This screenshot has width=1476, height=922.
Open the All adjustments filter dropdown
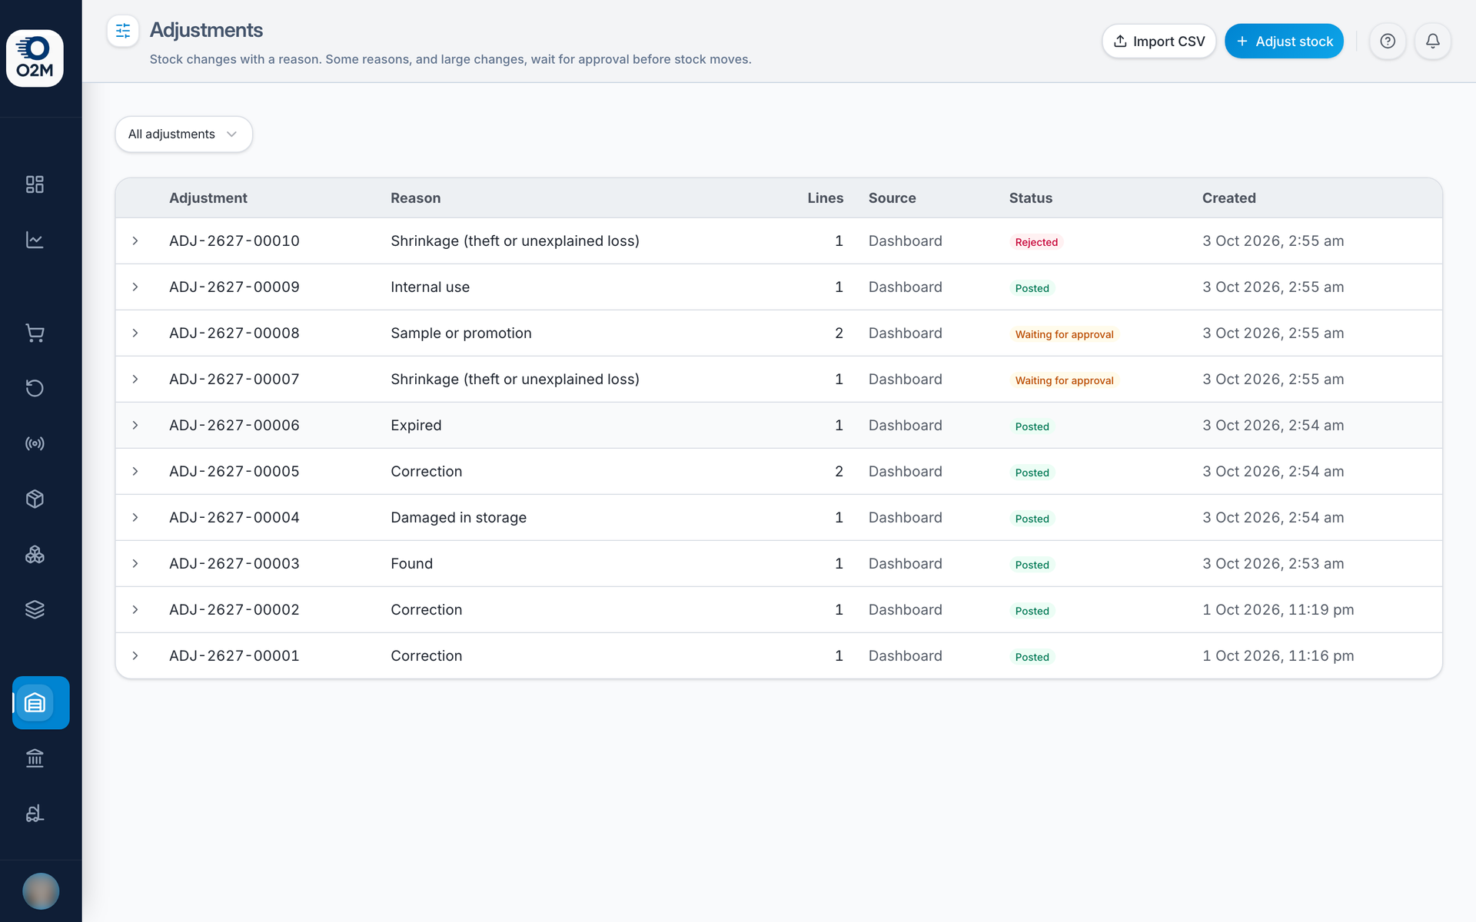click(x=184, y=134)
